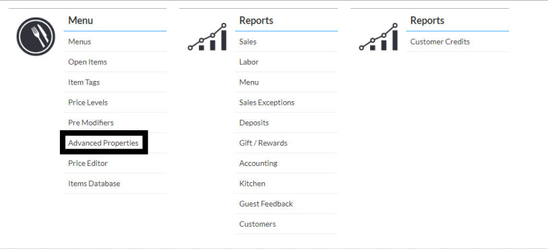Open the Customer Credits report

pyautogui.click(x=440, y=42)
